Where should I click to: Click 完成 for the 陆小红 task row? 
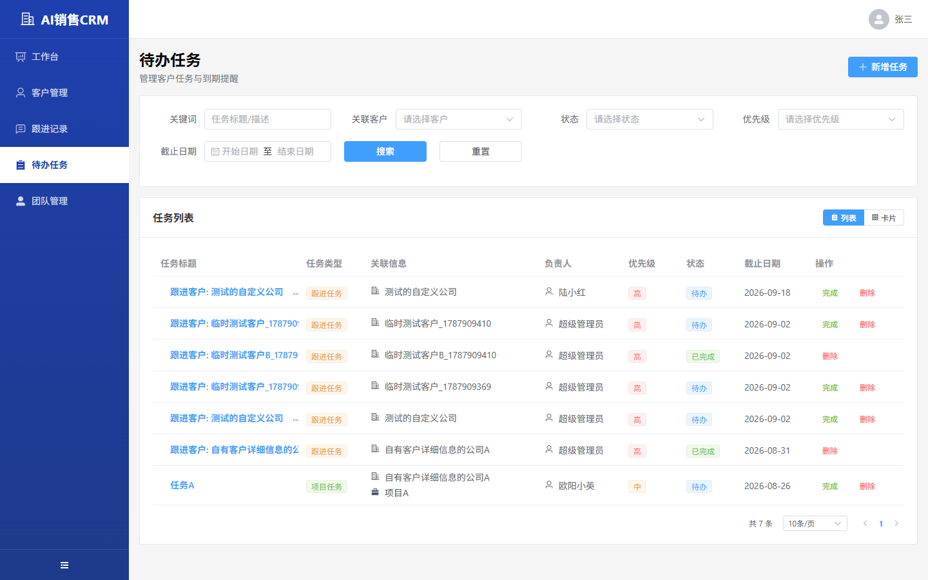[830, 293]
